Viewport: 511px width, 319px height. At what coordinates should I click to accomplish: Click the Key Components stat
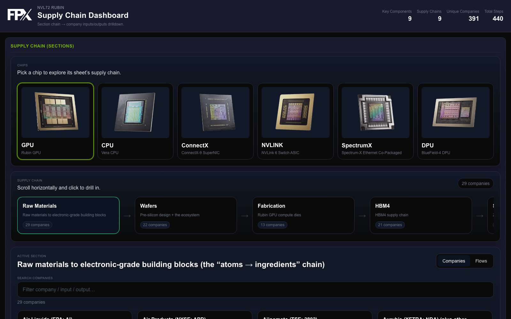[397, 15]
